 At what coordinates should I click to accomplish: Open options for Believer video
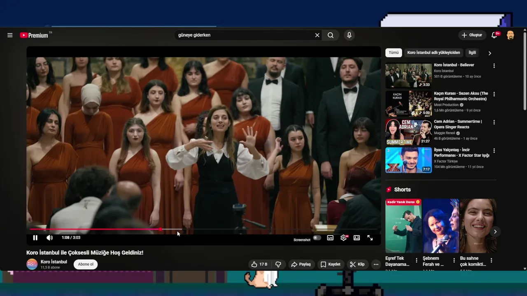coord(494,66)
